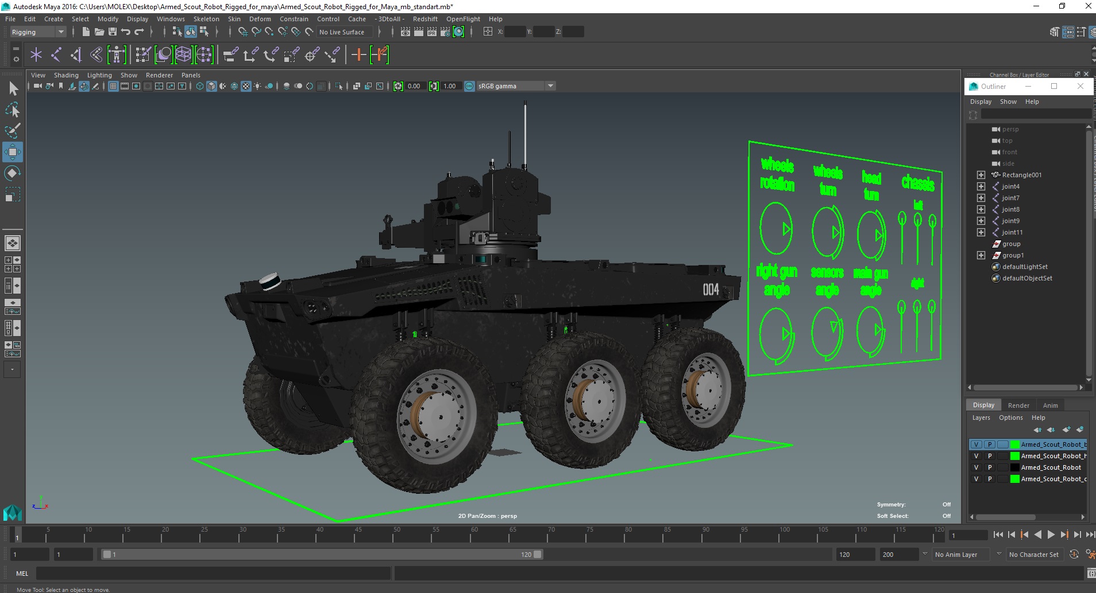Pick the Scale tool in the toolbox

click(x=13, y=194)
